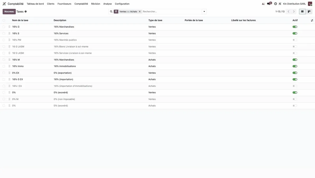Click the drag handle of 16% Immo row
The height and width of the screenshot is (178, 315).
[9, 66]
